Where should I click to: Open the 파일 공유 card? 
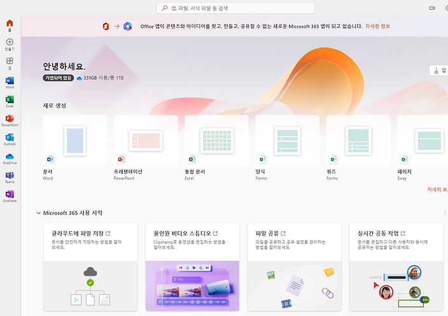pos(294,267)
